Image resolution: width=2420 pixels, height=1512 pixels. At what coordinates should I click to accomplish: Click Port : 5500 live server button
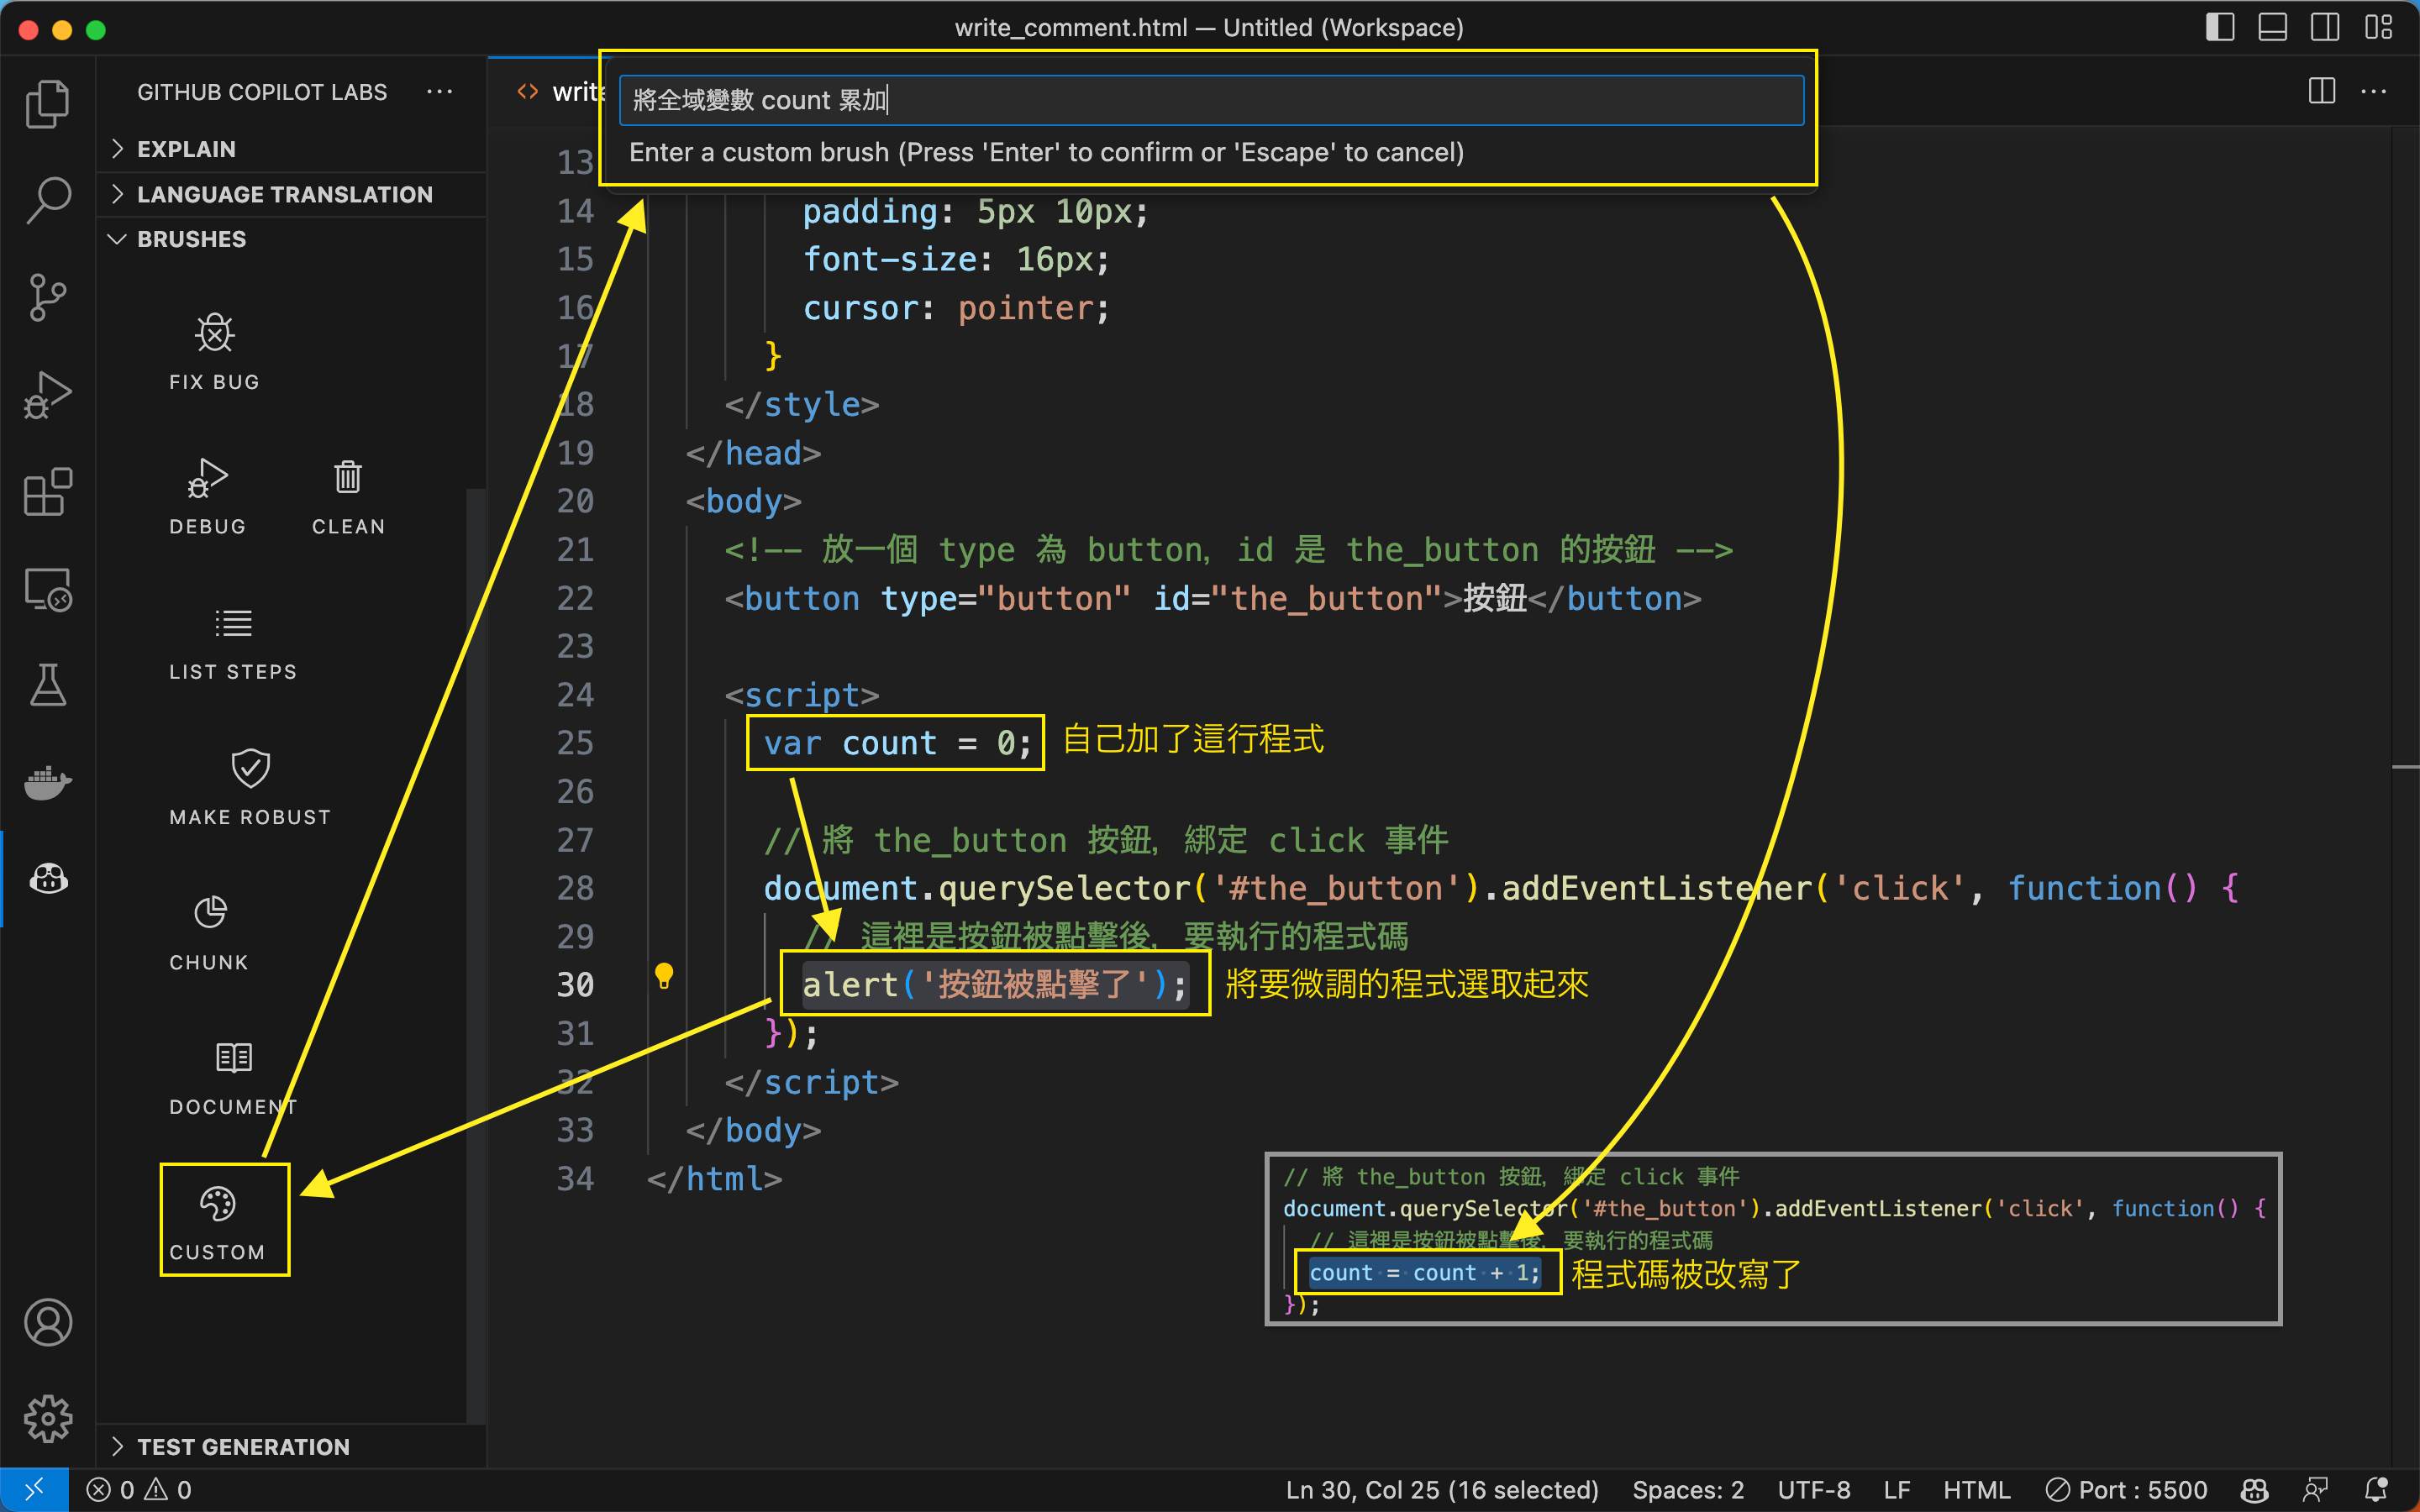[2126, 1490]
